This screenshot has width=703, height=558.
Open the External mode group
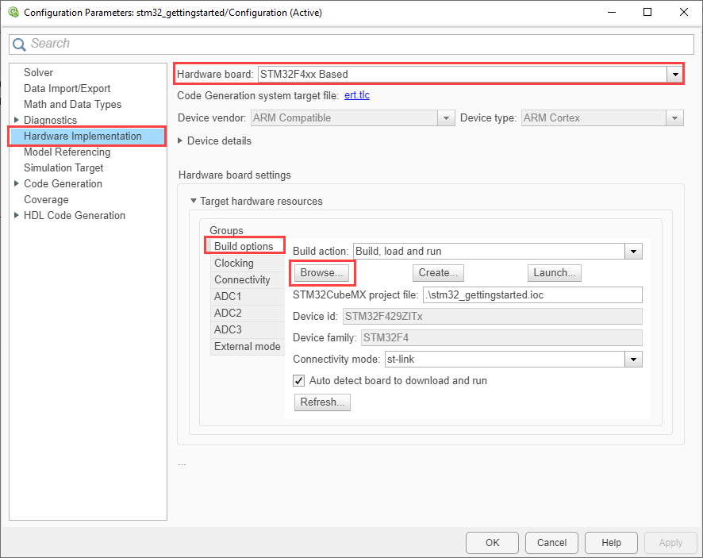[x=247, y=346]
